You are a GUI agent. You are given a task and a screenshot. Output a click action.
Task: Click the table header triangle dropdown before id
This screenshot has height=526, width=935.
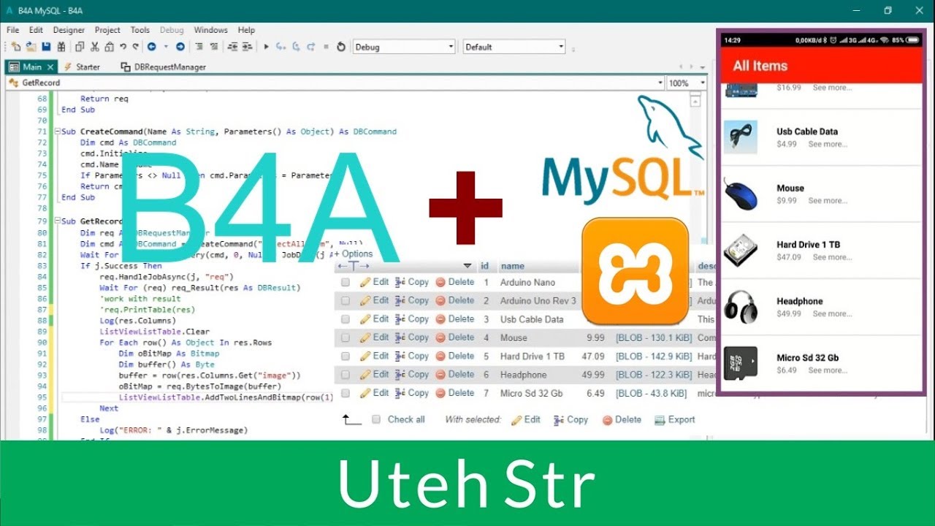tap(467, 266)
